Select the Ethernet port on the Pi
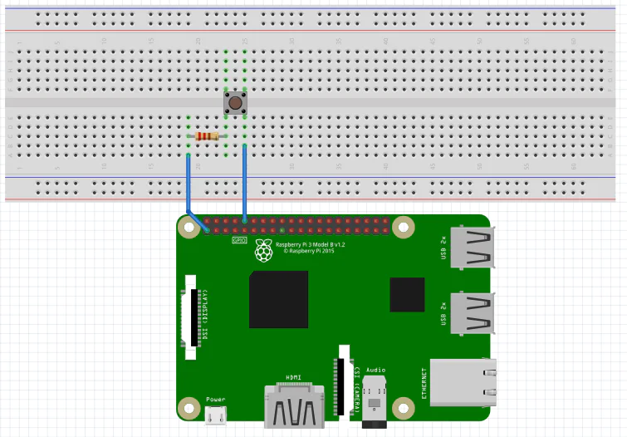The width and height of the screenshot is (627, 437). (x=463, y=382)
